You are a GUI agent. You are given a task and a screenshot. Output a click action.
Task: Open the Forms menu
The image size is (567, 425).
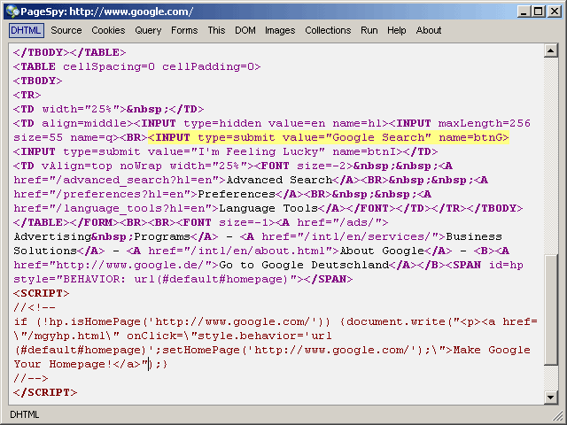[x=184, y=30]
